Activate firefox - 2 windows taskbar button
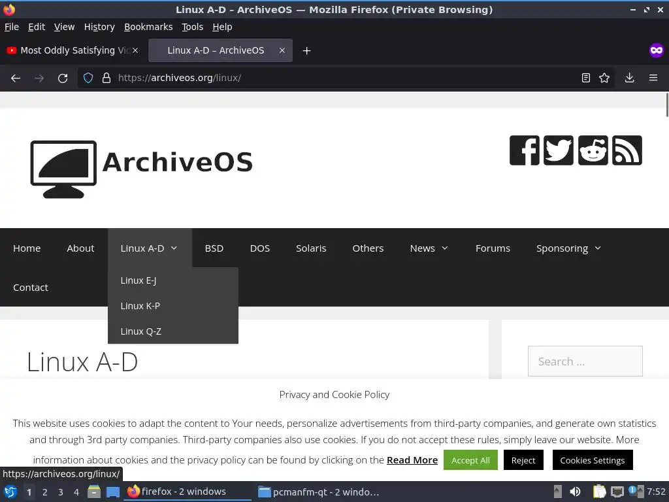Viewport: 669px width, 502px height. click(x=188, y=492)
